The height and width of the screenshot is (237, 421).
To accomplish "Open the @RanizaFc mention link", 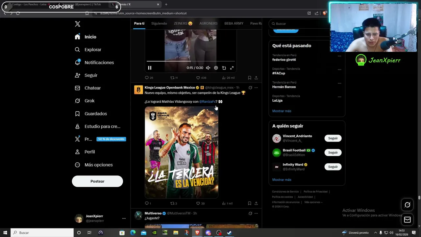I will click(x=207, y=102).
